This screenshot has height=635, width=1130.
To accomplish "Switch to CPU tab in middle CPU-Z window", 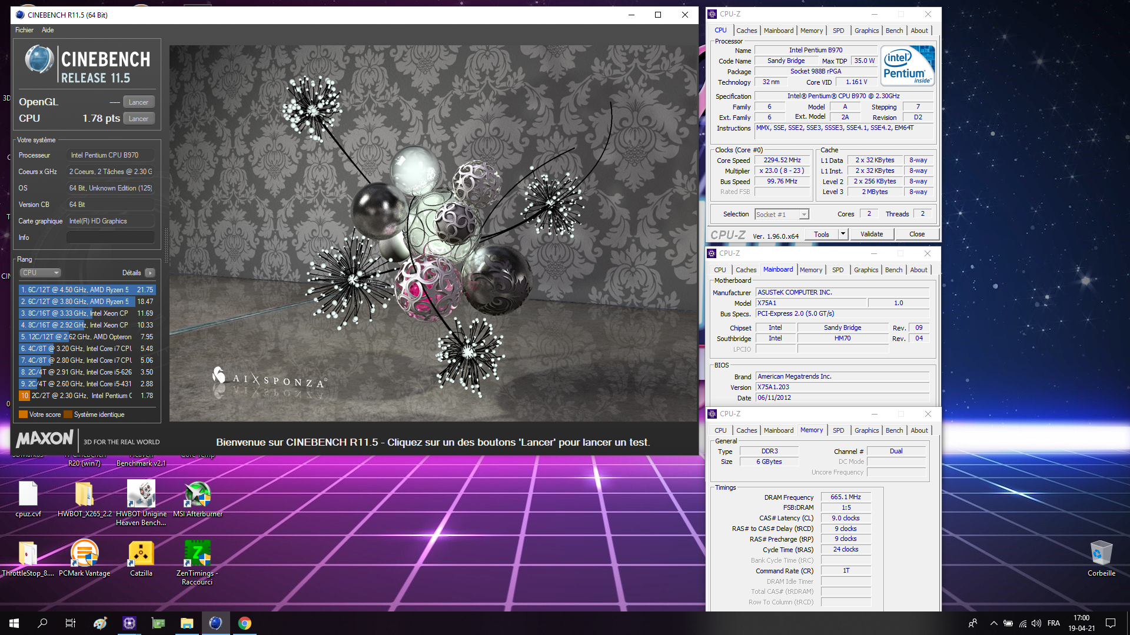I will [x=720, y=270].
